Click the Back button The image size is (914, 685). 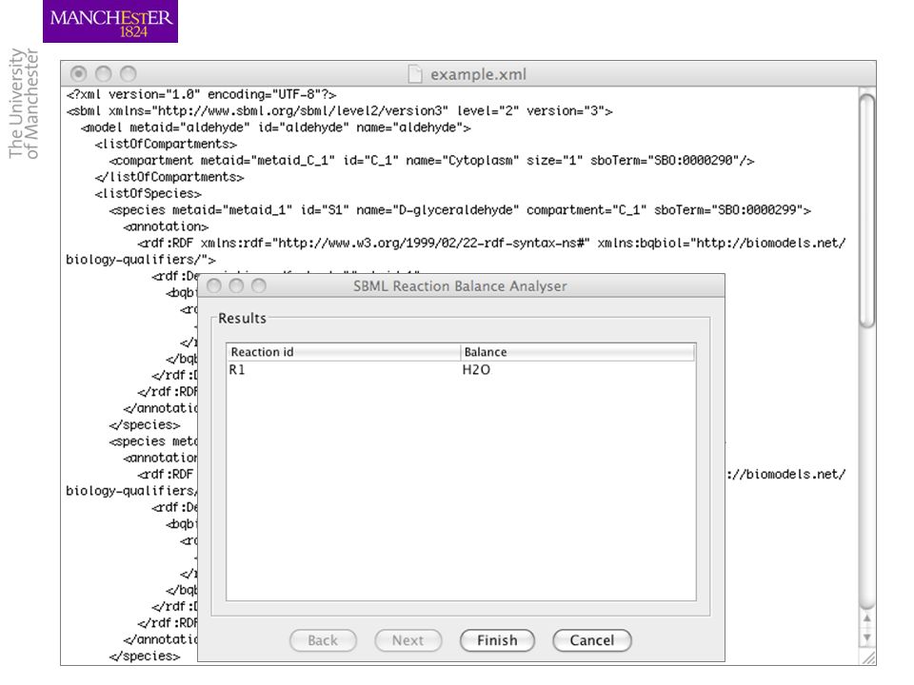click(x=323, y=640)
